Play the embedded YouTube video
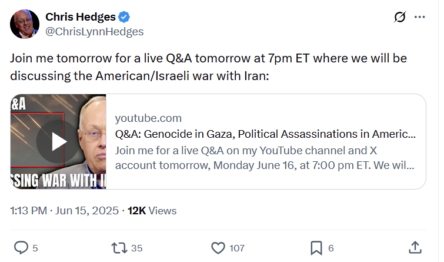 (x=58, y=141)
